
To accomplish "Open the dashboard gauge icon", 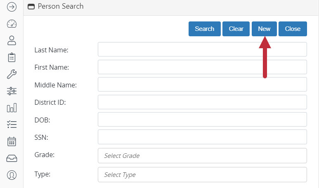I will click(x=12, y=24).
